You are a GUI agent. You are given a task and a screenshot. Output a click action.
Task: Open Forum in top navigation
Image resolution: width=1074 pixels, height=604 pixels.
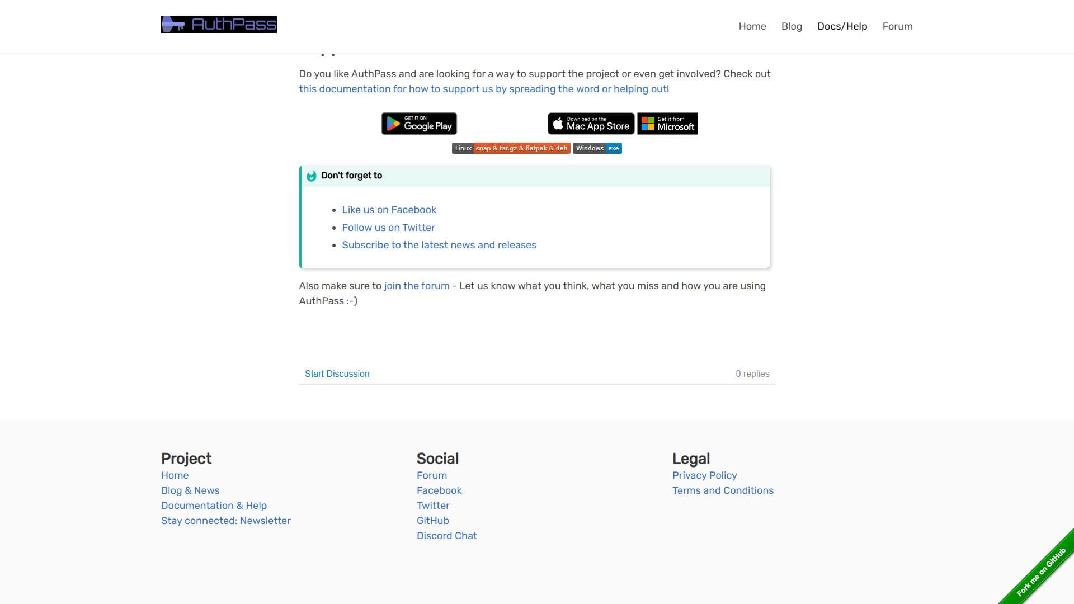pos(897,26)
